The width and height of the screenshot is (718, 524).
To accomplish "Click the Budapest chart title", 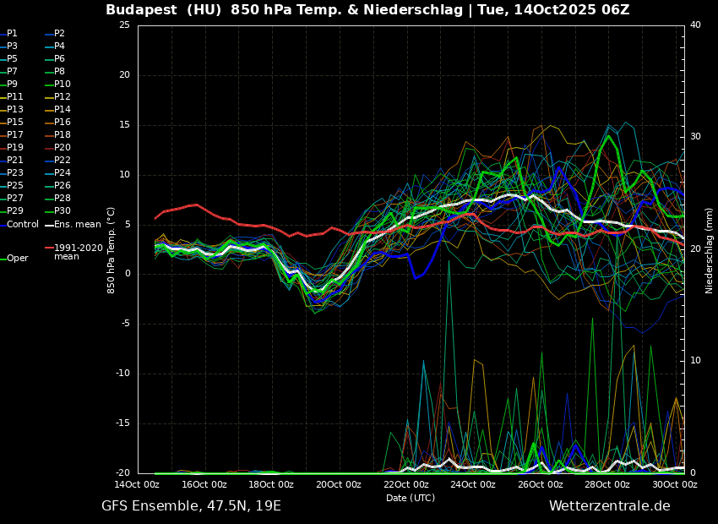I will [x=367, y=10].
